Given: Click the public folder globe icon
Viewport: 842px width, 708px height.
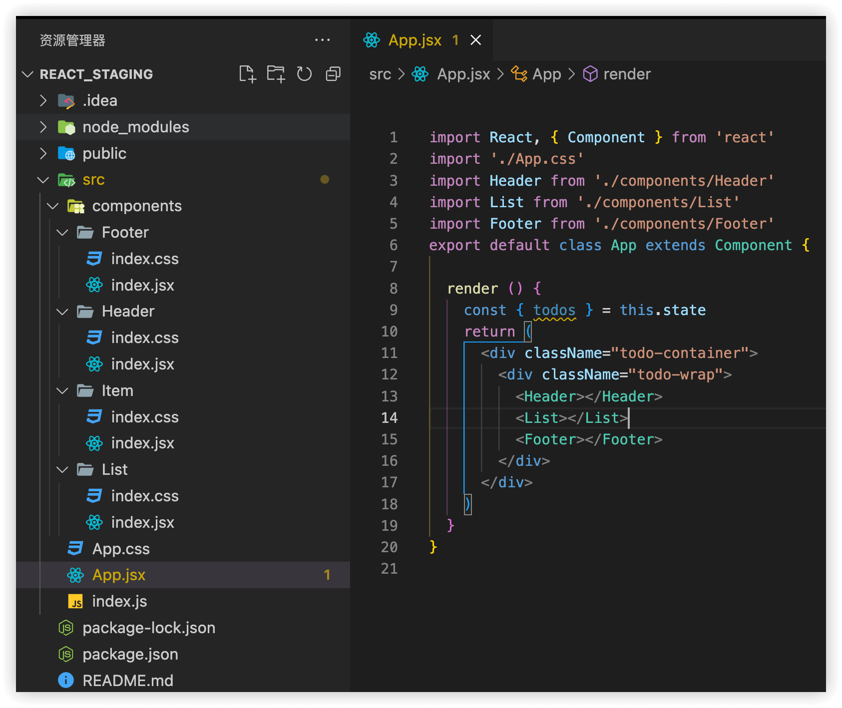Looking at the screenshot, I should (66, 153).
